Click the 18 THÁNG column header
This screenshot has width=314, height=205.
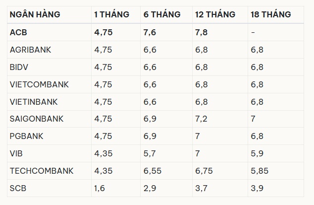point(271,14)
